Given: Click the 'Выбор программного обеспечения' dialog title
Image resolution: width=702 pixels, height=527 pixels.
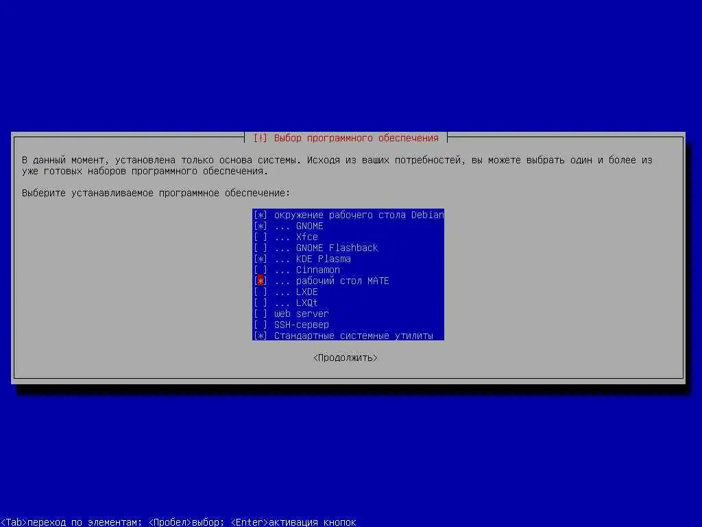Looking at the screenshot, I should (x=356, y=138).
